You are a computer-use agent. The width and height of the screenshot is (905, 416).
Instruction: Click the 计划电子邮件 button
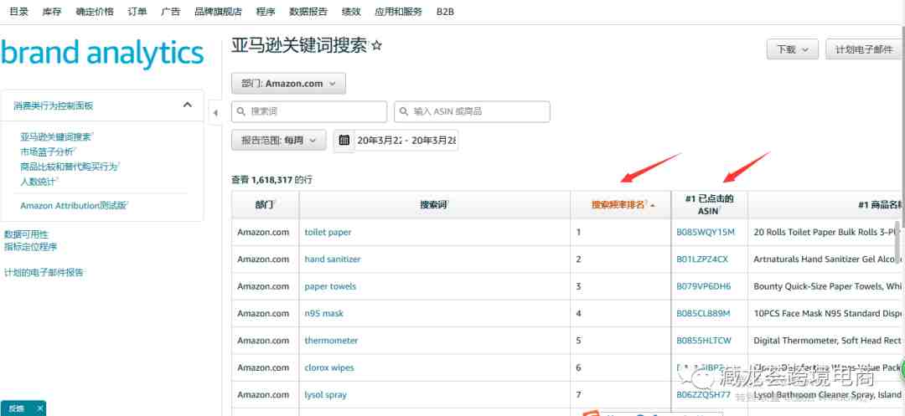(863, 49)
